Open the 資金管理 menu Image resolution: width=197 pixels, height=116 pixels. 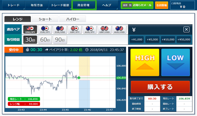click(x=84, y=5)
